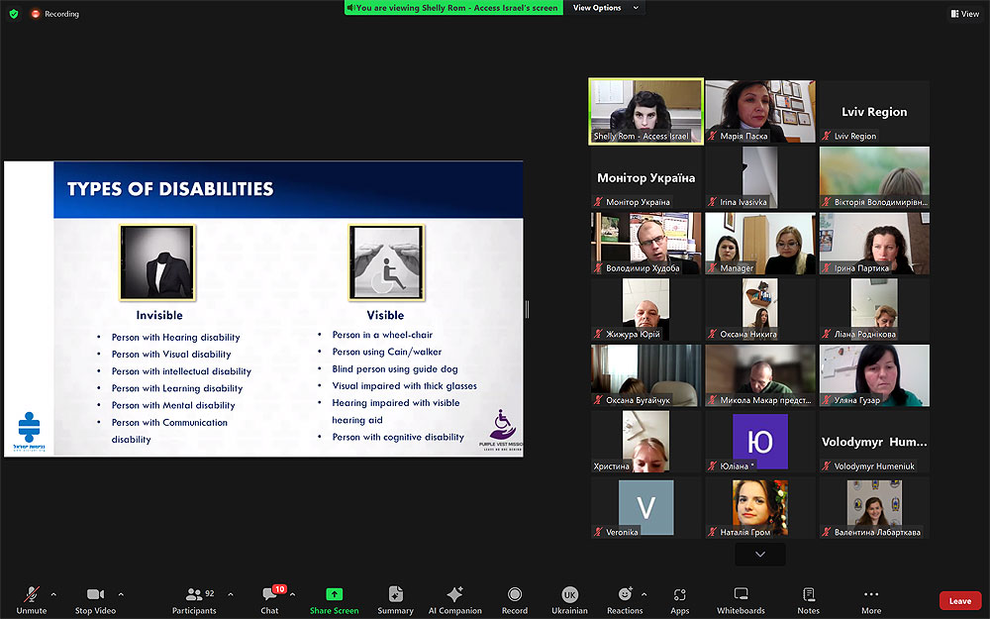Select Володимир Худоба's video tile
The image size is (990, 619).
645,244
